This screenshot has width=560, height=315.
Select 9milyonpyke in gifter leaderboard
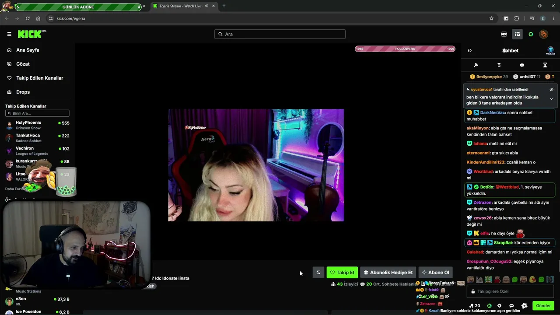[489, 77]
